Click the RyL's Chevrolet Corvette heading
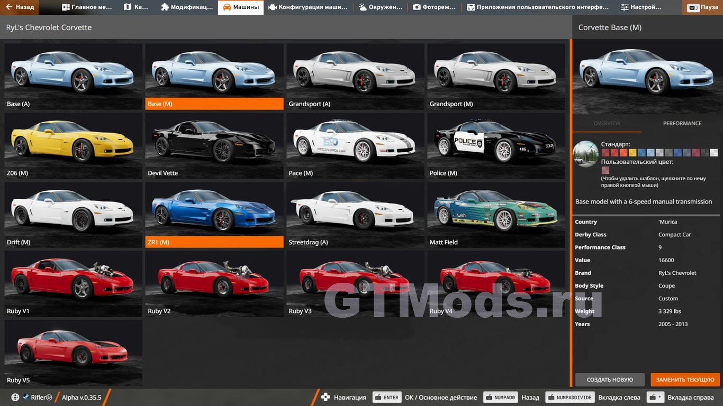723x406 pixels. pyautogui.click(x=49, y=27)
